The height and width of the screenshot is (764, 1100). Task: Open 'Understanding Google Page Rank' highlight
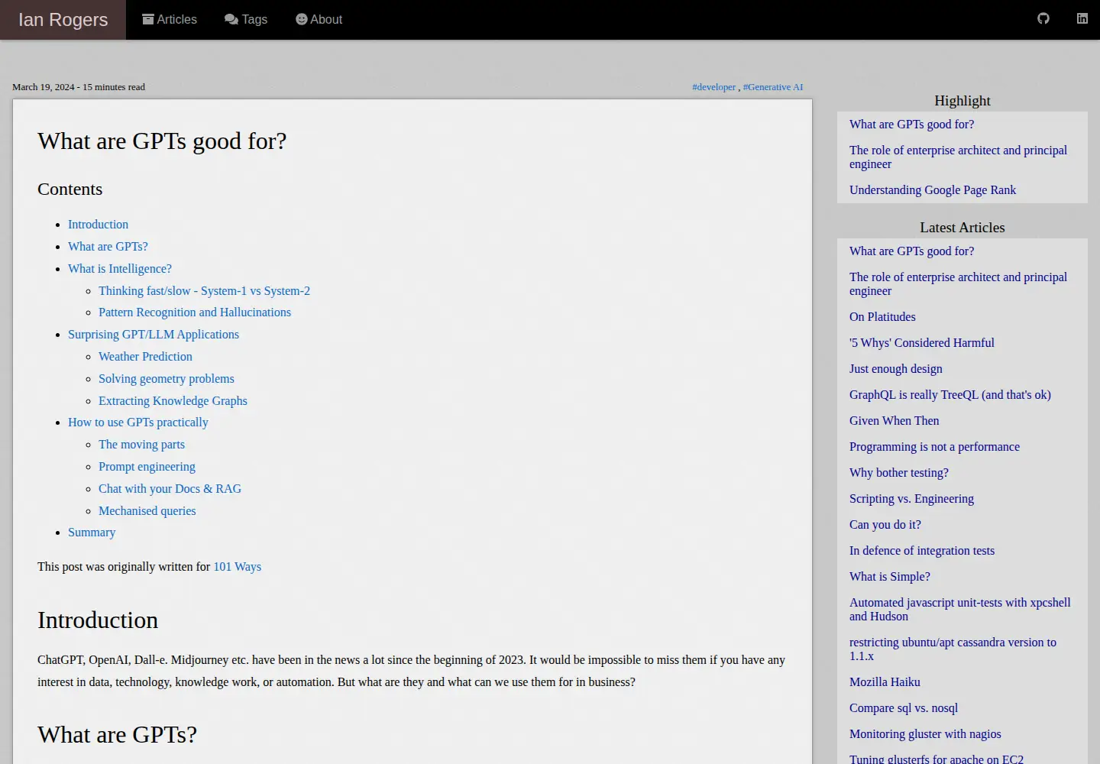coord(933,190)
